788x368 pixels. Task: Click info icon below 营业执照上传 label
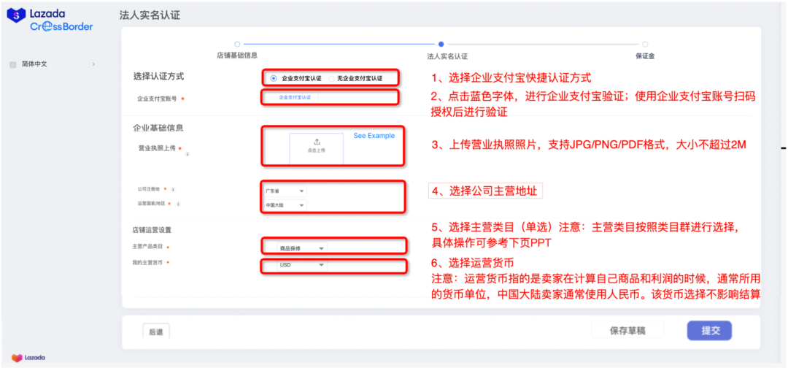tap(187, 154)
